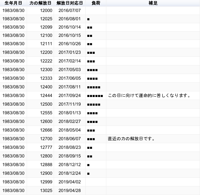Select cell with value 12500

click(x=40, y=104)
